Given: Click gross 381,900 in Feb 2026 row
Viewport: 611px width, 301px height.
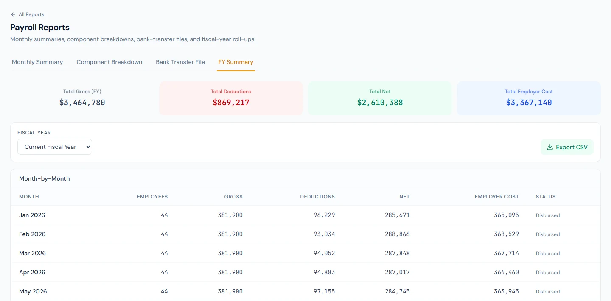Looking at the screenshot, I should point(230,234).
